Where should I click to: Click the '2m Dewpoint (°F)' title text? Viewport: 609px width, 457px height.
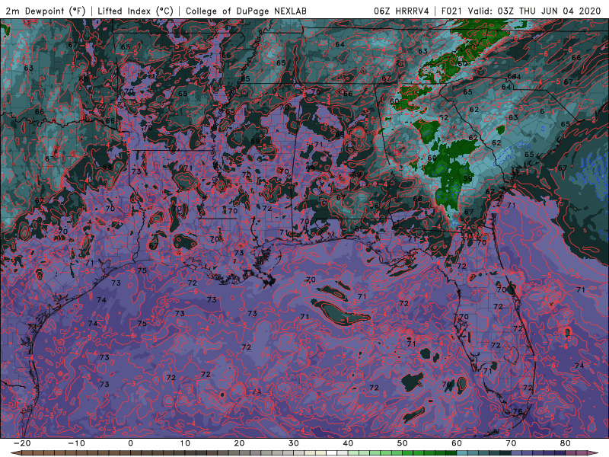click(x=46, y=11)
